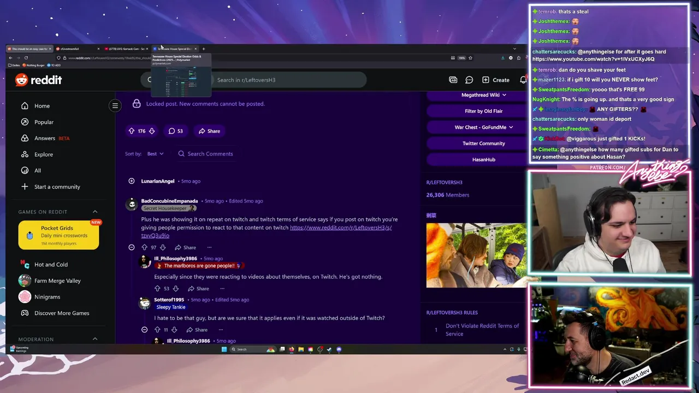Image resolution: width=699 pixels, height=393 pixels.
Task: Open Firefox from the taskbar
Action: tap(292, 349)
